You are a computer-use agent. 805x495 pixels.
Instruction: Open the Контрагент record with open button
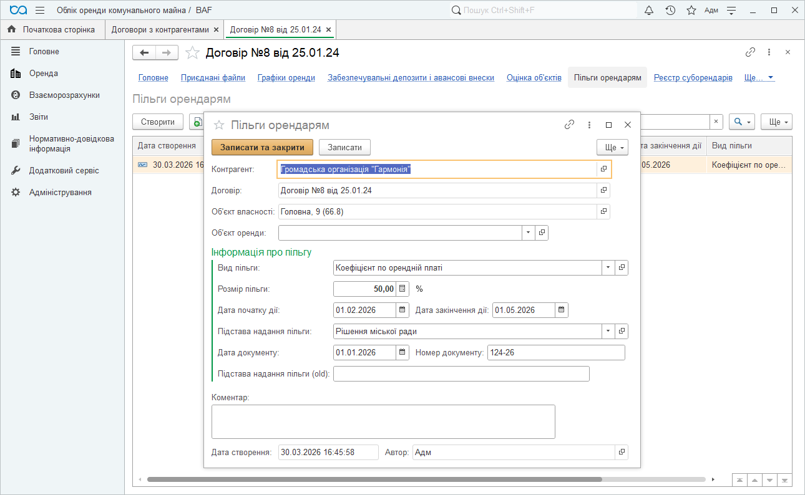tap(603, 169)
